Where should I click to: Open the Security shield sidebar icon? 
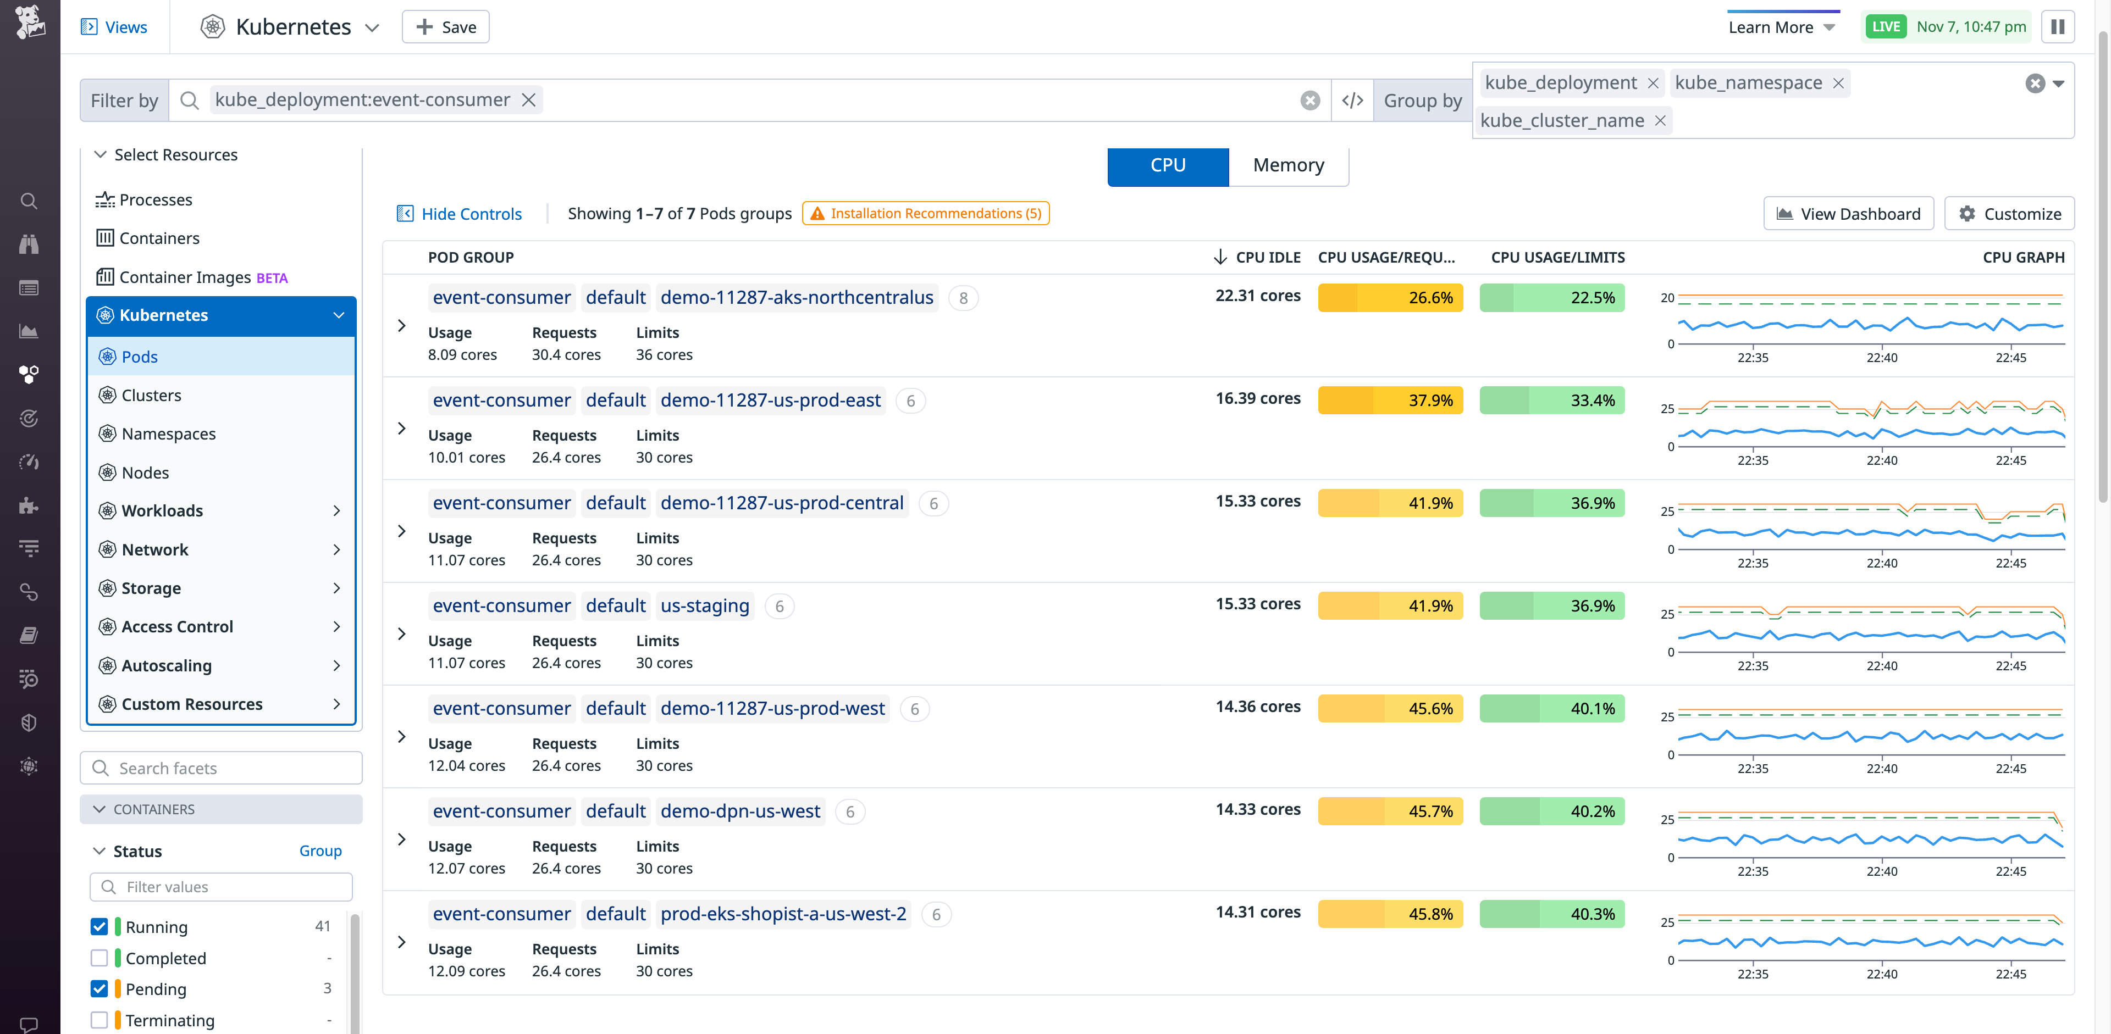tap(29, 722)
